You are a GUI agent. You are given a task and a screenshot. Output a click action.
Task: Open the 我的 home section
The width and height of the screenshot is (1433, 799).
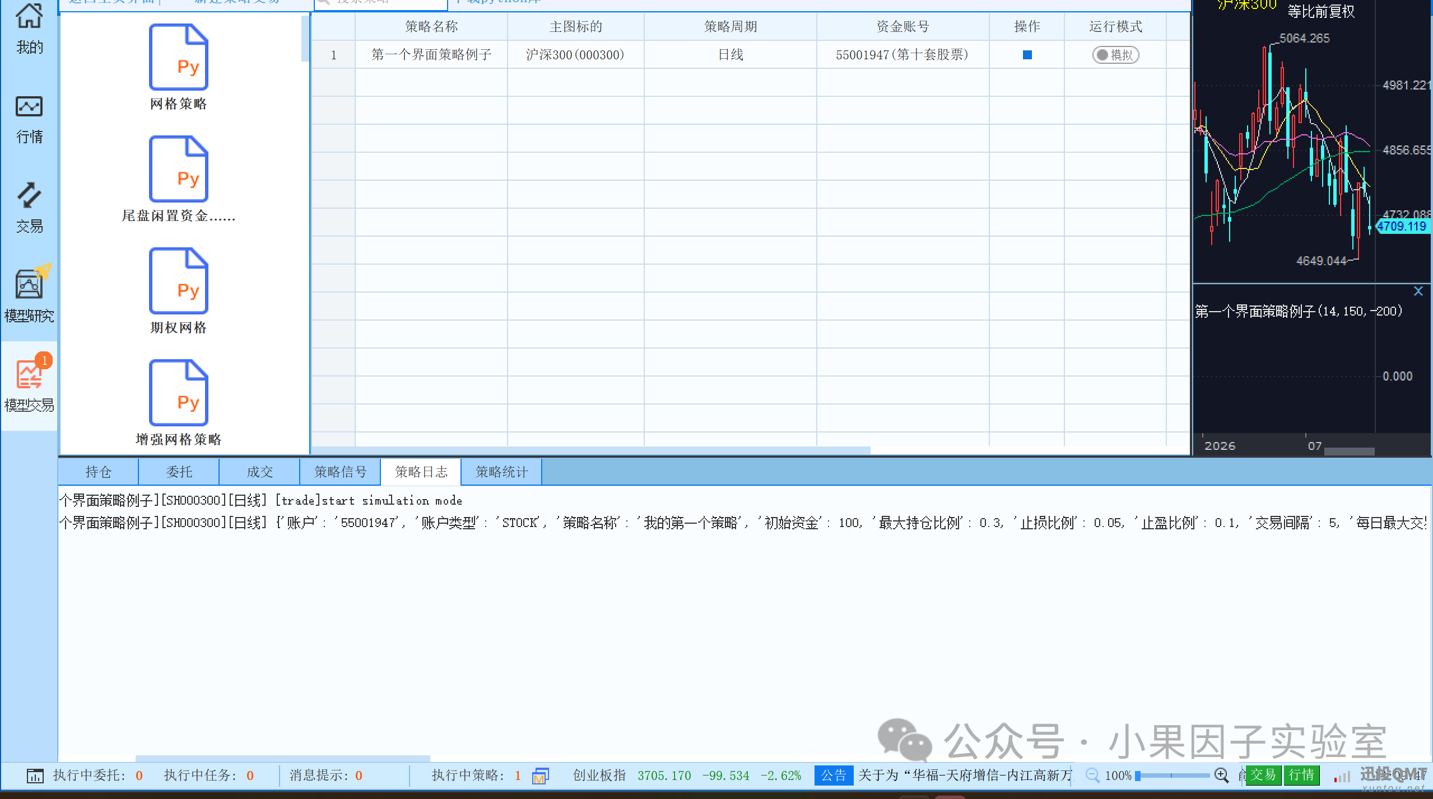pos(29,29)
